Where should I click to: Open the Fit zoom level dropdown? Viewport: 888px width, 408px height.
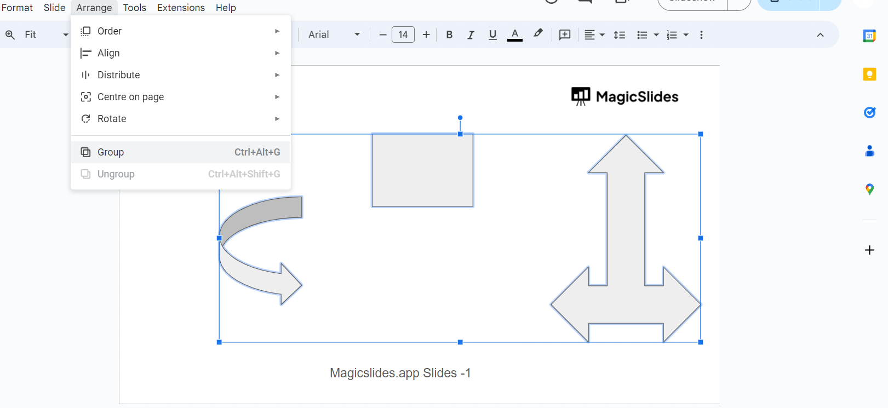tap(46, 35)
